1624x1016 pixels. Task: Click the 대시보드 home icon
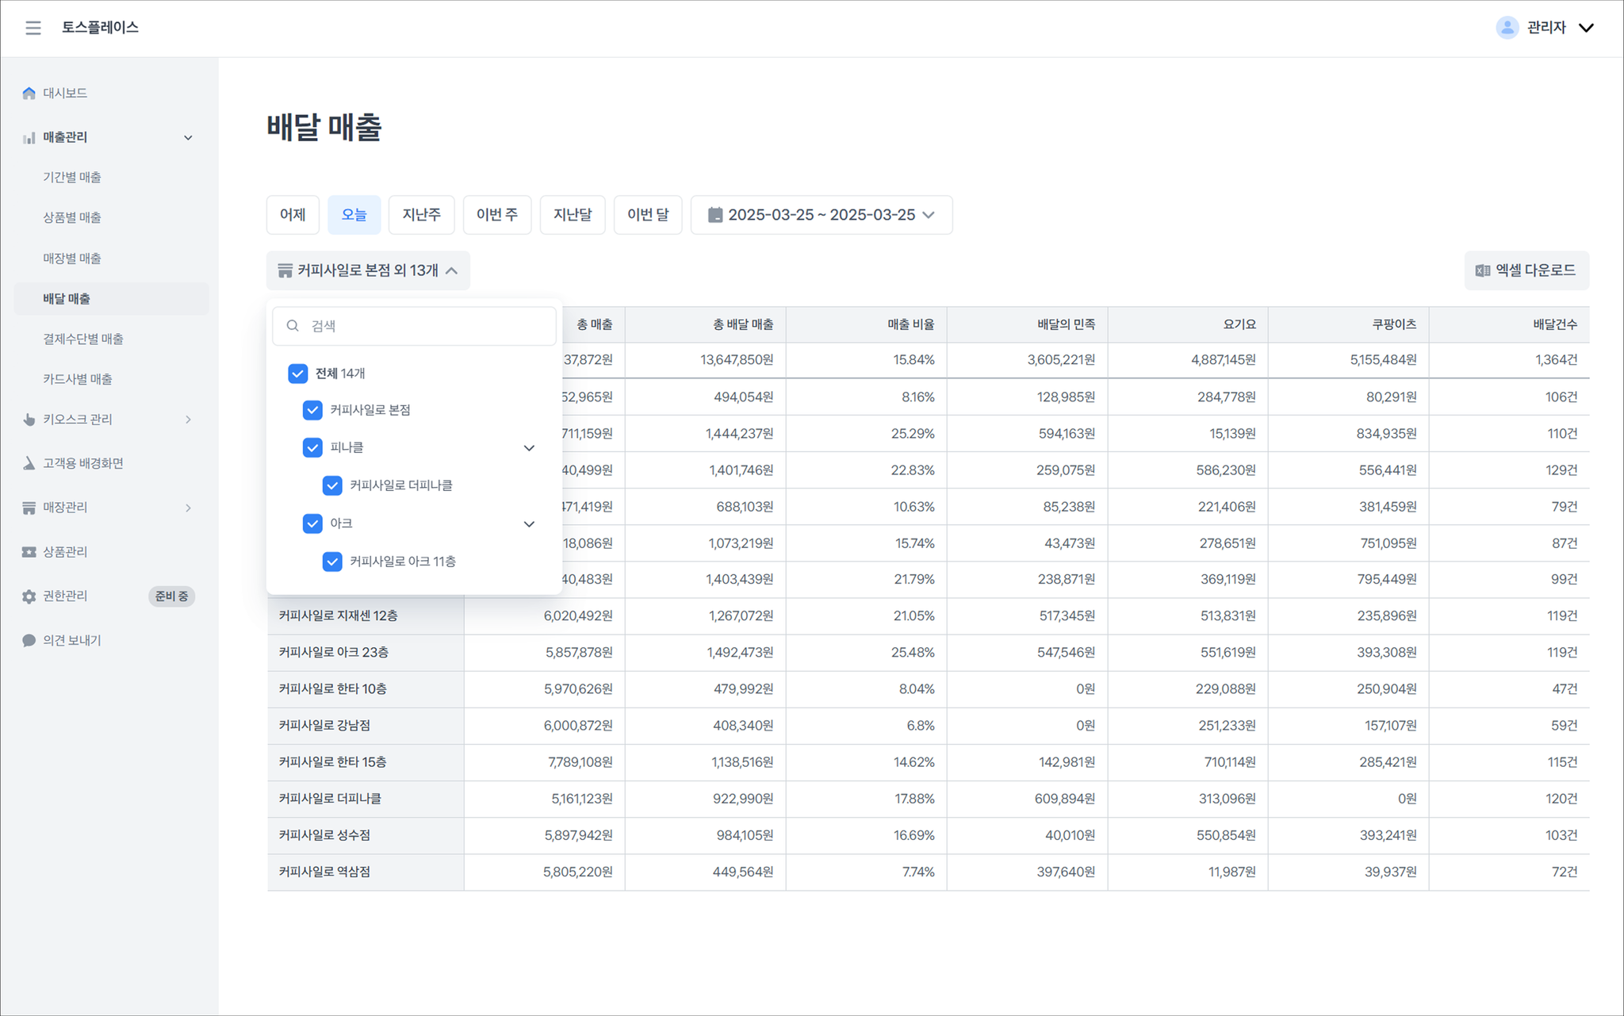click(x=29, y=93)
